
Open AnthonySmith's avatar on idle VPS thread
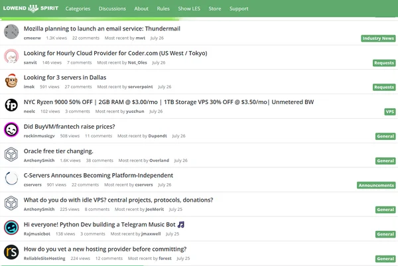pyautogui.click(x=11, y=203)
